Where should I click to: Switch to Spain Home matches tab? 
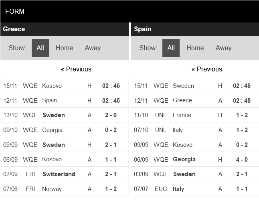tap(195, 48)
